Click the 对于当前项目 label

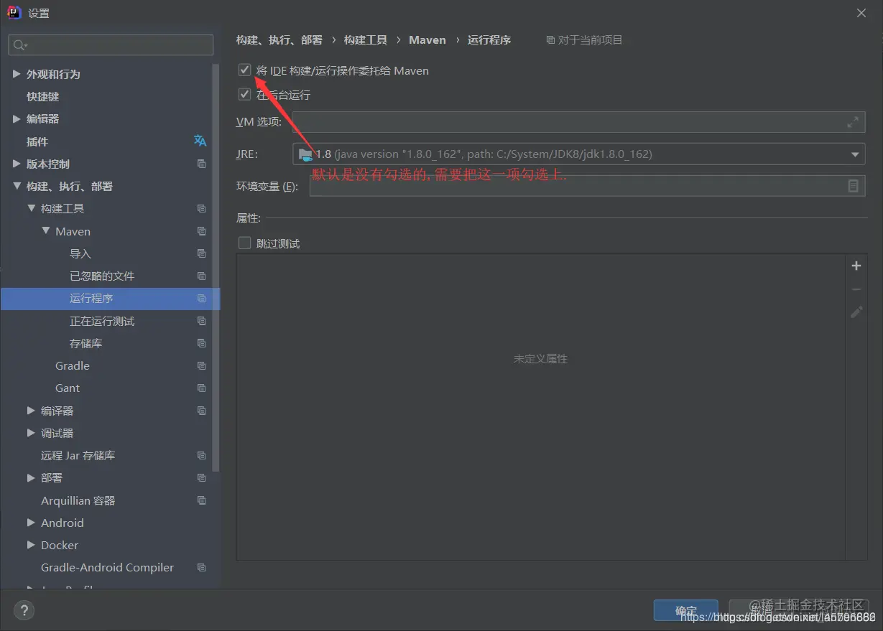pos(585,40)
